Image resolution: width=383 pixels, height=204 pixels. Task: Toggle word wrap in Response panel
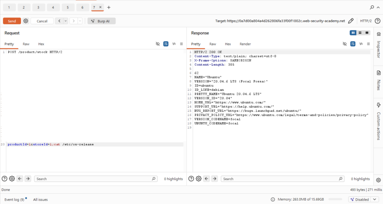pos(353,44)
